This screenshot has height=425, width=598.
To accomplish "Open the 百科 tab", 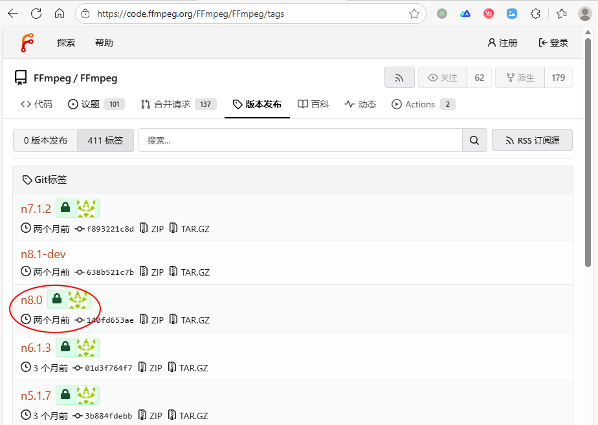I will tap(313, 104).
